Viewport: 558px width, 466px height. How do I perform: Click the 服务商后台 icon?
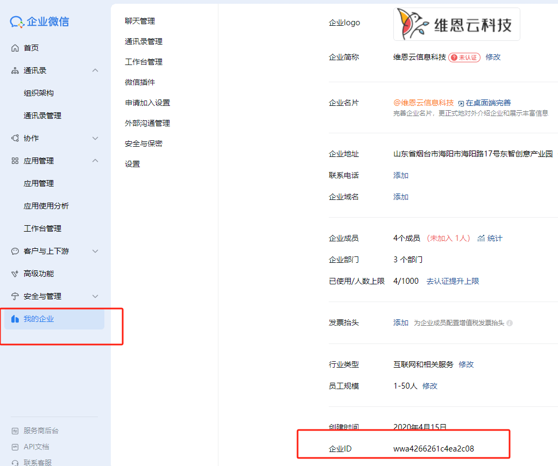tap(15, 431)
